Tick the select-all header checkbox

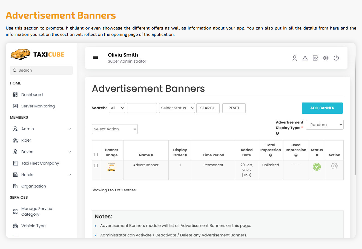[96, 155]
